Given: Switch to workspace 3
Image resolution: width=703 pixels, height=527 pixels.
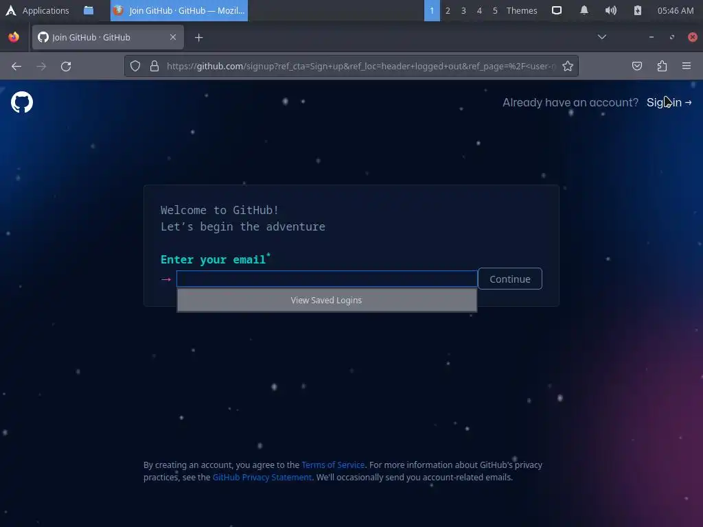Looking at the screenshot, I should pyautogui.click(x=463, y=10).
